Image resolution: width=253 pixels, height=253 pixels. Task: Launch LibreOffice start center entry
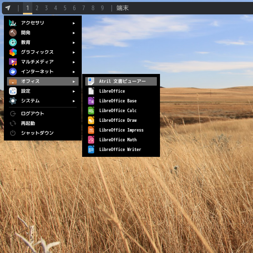[x=121, y=91]
